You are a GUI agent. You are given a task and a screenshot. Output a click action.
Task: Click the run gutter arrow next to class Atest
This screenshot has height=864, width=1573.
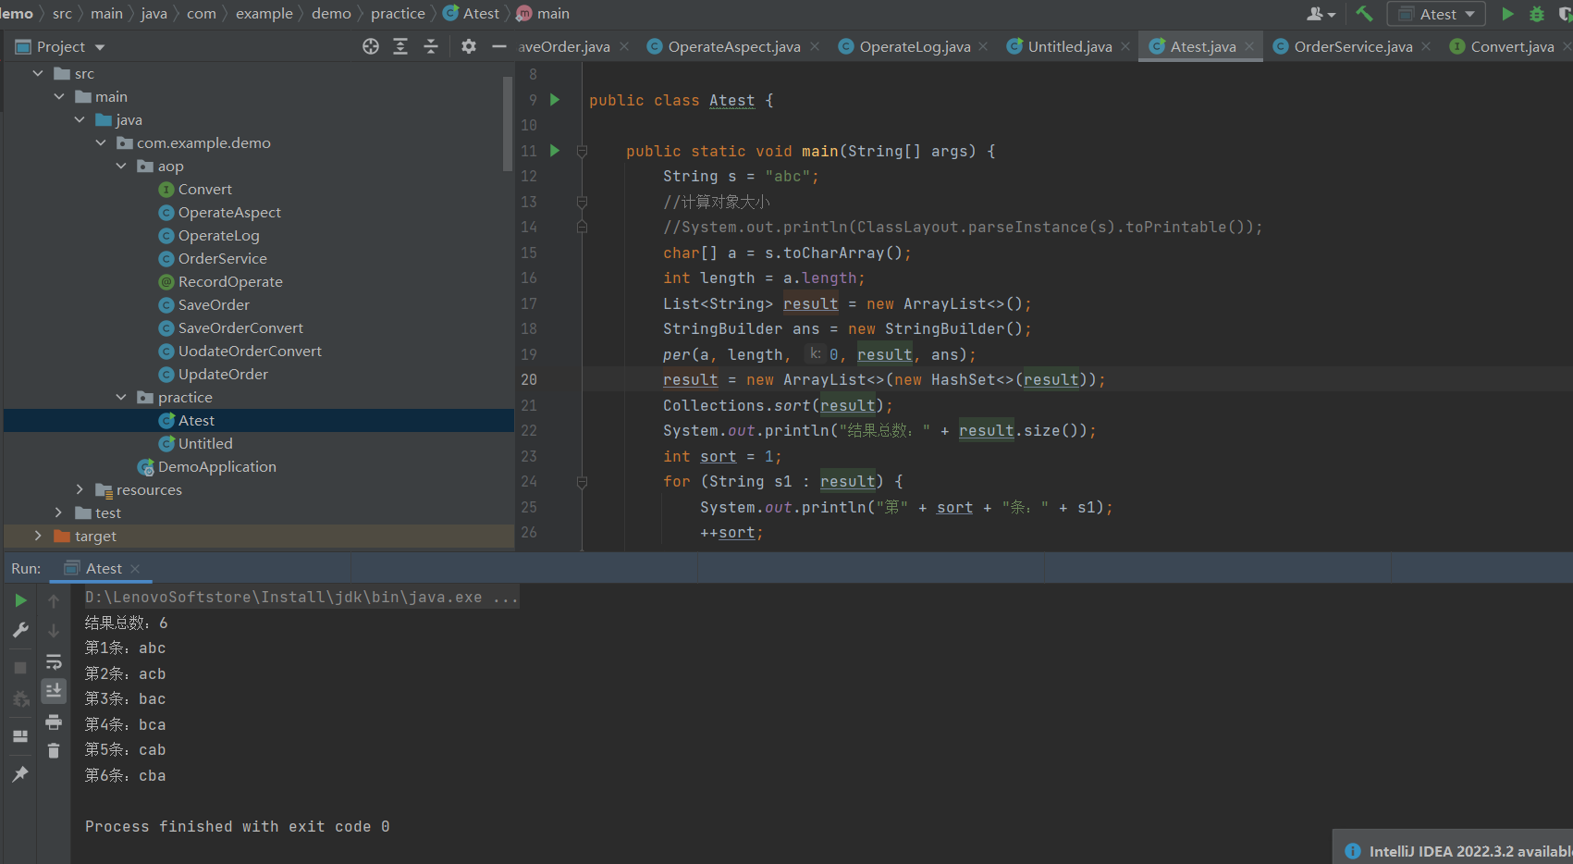pyautogui.click(x=555, y=99)
